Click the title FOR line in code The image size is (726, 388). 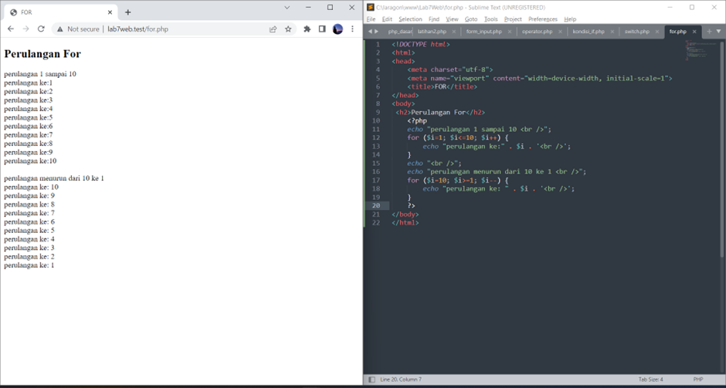coord(443,86)
